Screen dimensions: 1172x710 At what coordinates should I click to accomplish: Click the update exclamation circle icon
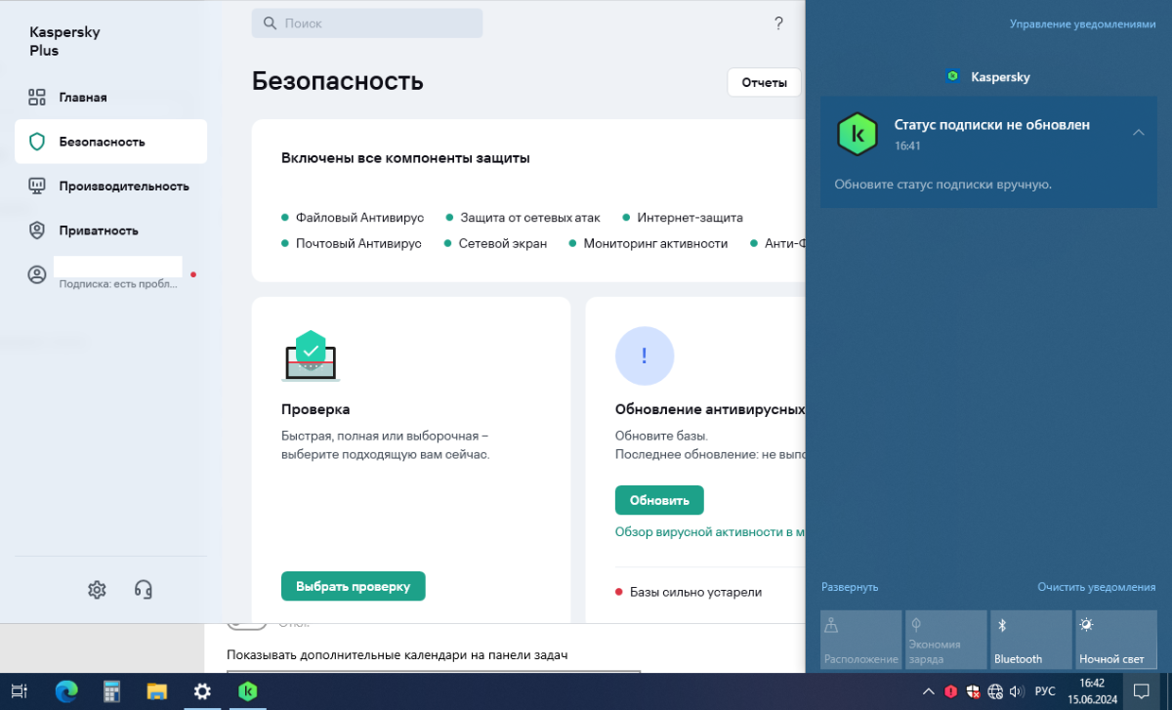tap(645, 355)
